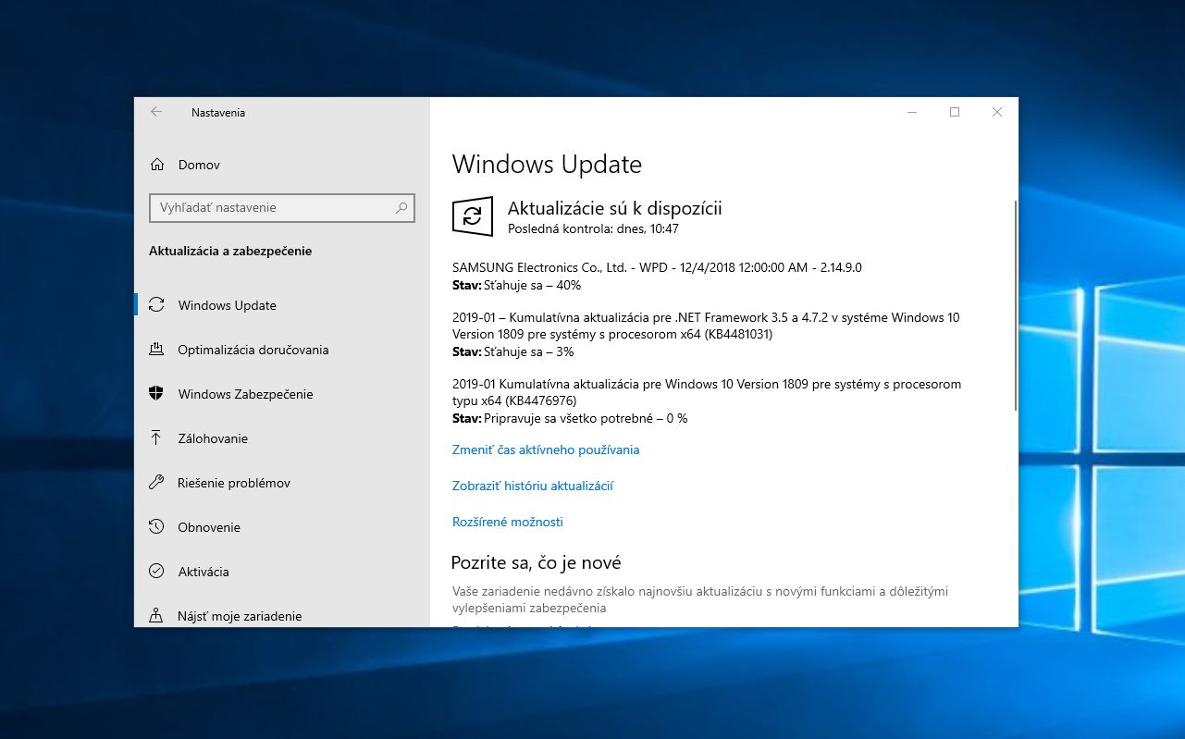Click the search magnifier icon
Image resolution: width=1185 pixels, height=739 pixels.
(x=401, y=208)
